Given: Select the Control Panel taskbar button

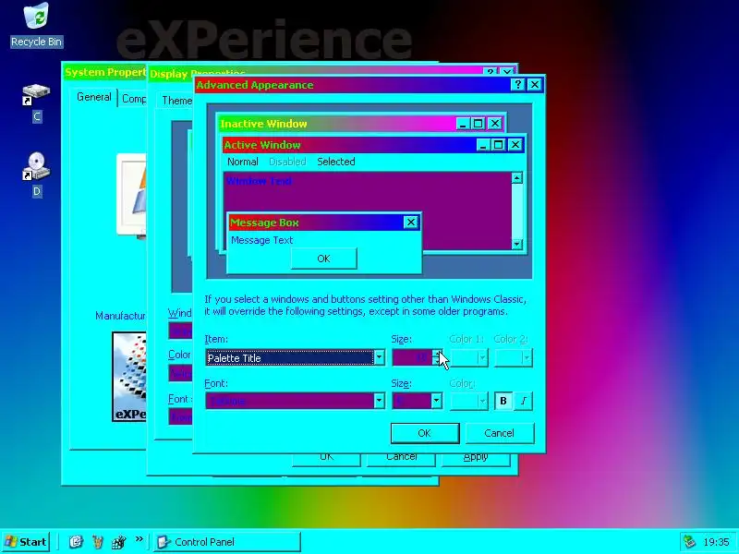Looking at the screenshot, I should point(227,542).
